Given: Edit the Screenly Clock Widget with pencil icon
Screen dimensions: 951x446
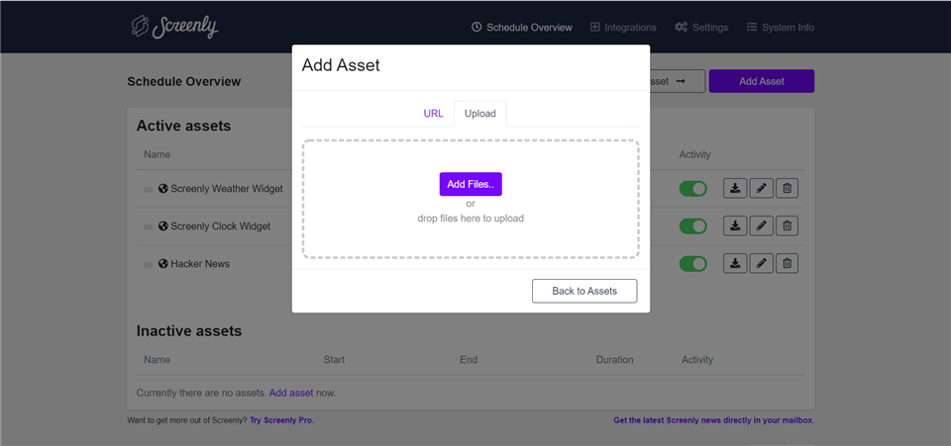Looking at the screenshot, I should [761, 225].
